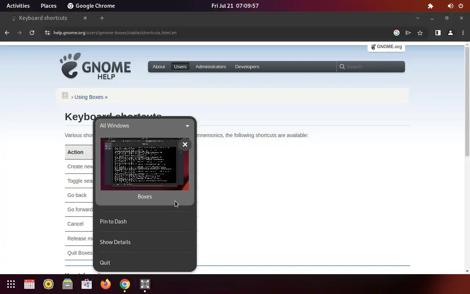Launch the Software store icon in the dock

(x=87, y=284)
